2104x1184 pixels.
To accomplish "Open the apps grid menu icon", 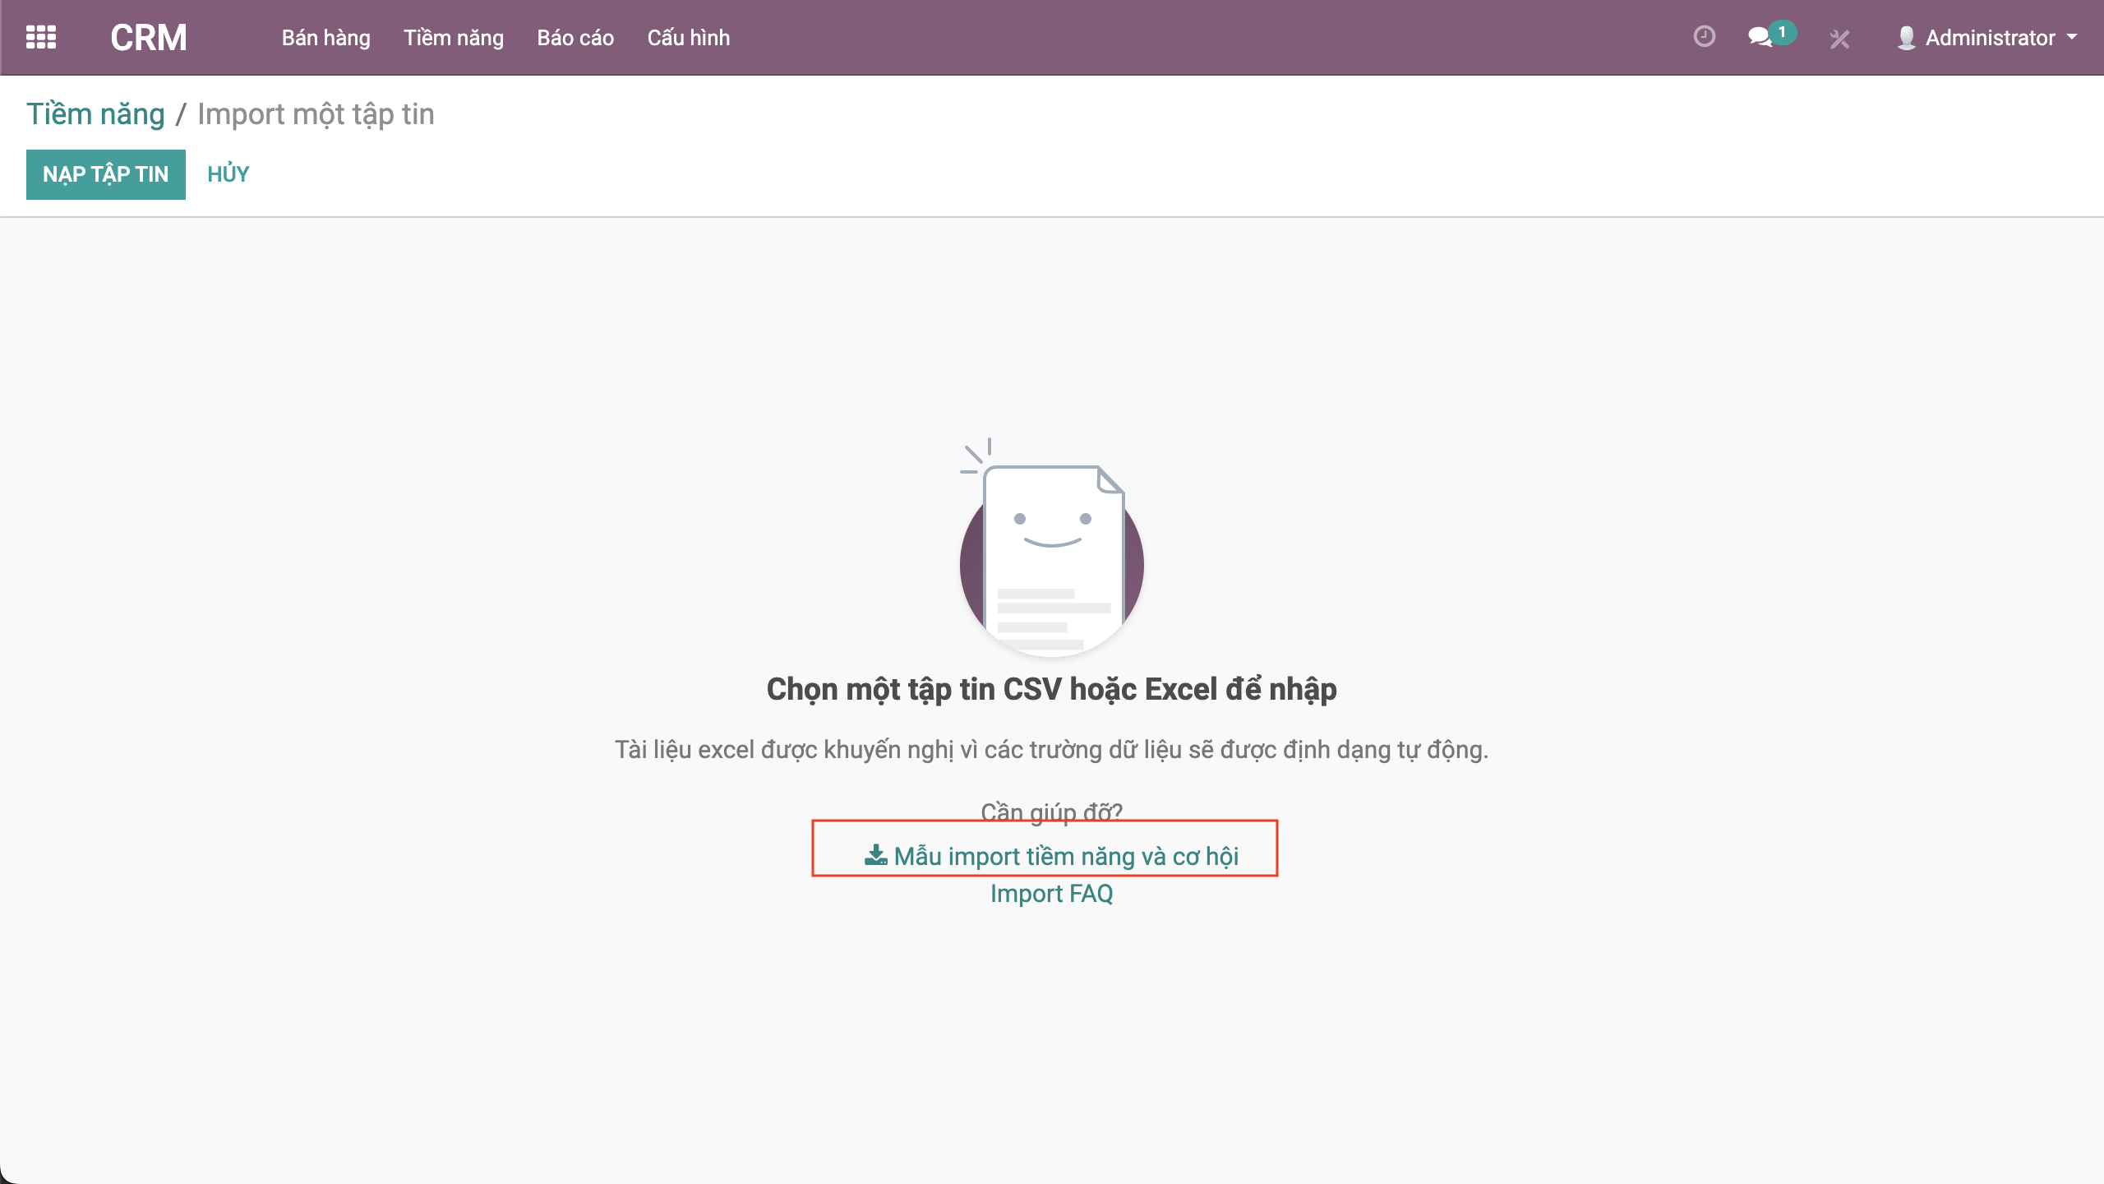I will tap(41, 38).
